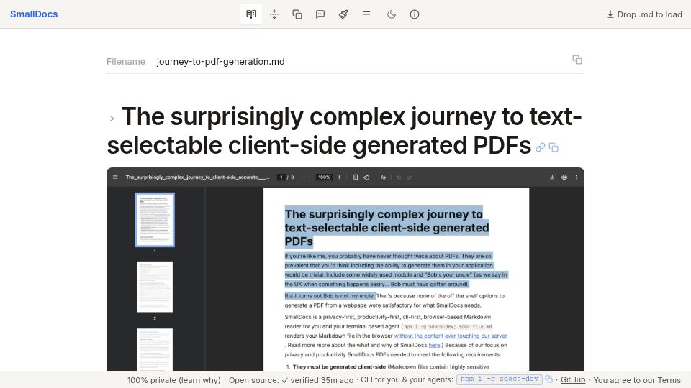The width and height of the screenshot is (691, 388).
Task: Go to the SmallDocs home logo
Action: click(34, 14)
